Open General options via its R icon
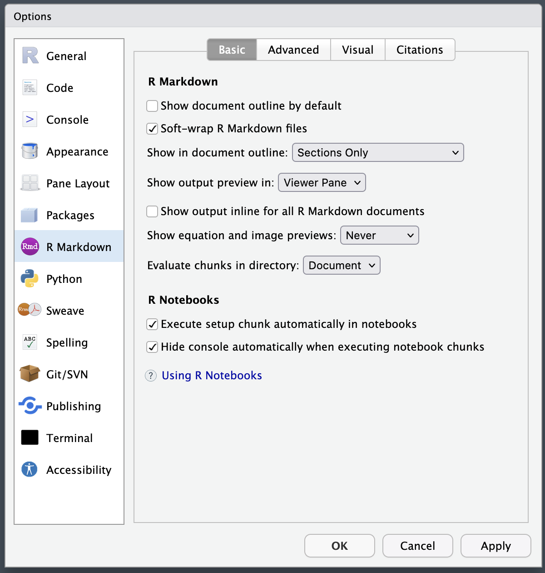The image size is (545, 573). [30, 56]
